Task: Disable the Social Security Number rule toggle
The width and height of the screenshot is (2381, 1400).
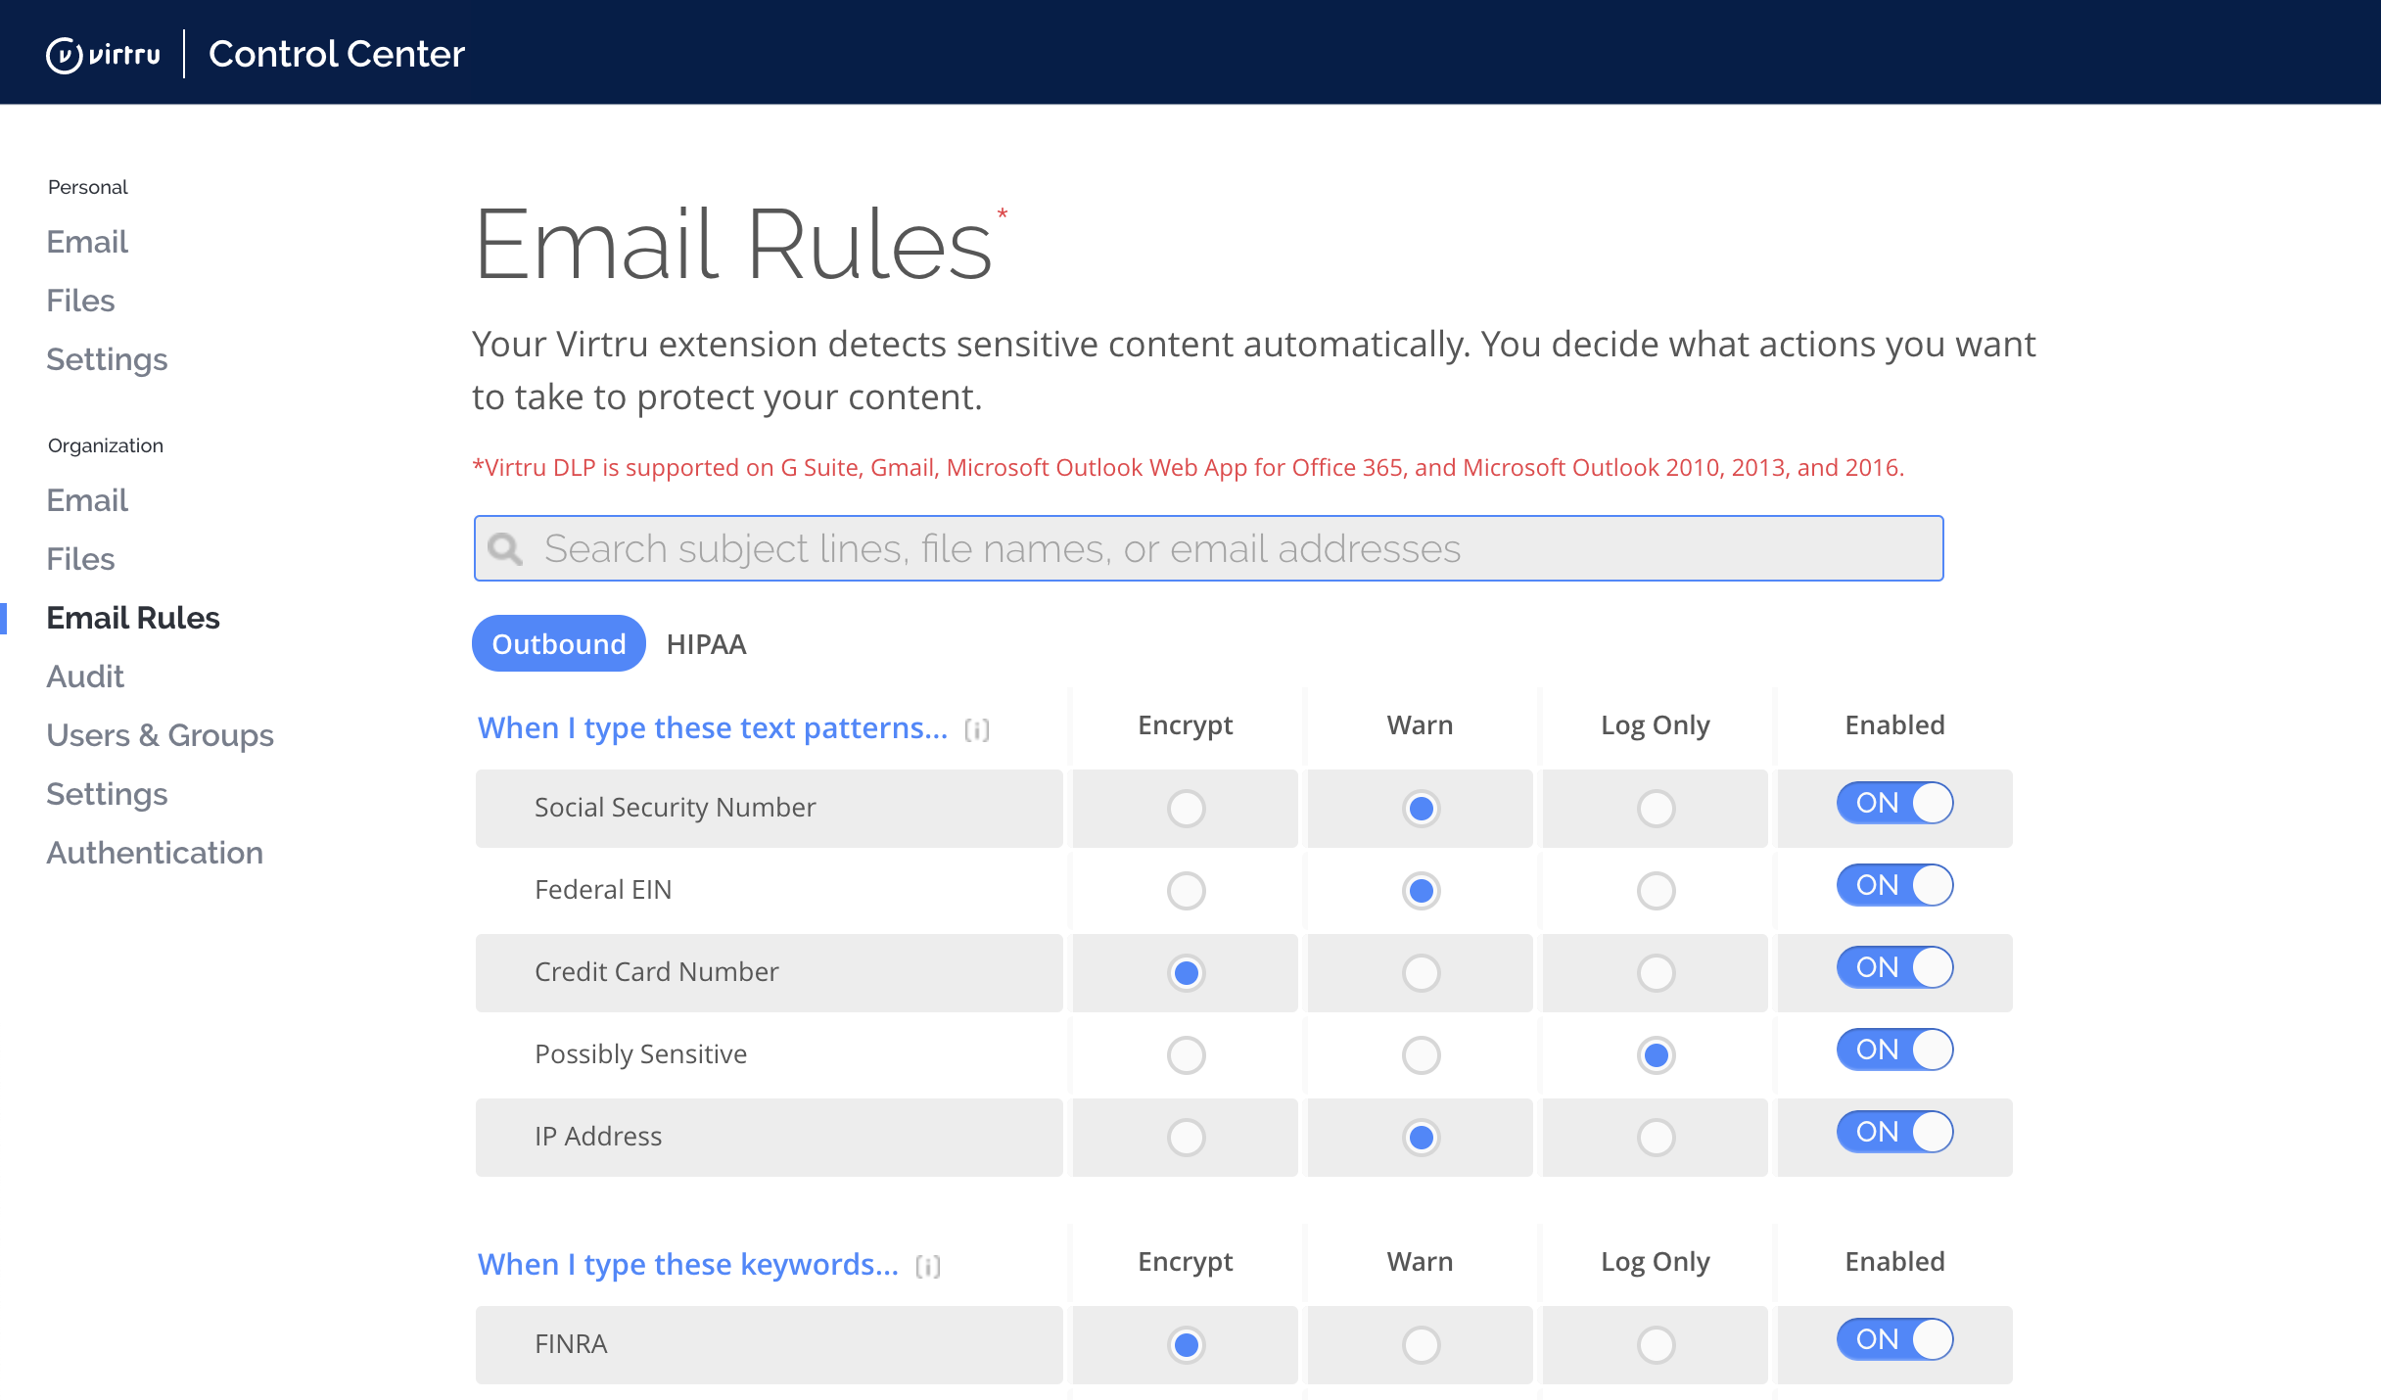Action: tap(1894, 803)
